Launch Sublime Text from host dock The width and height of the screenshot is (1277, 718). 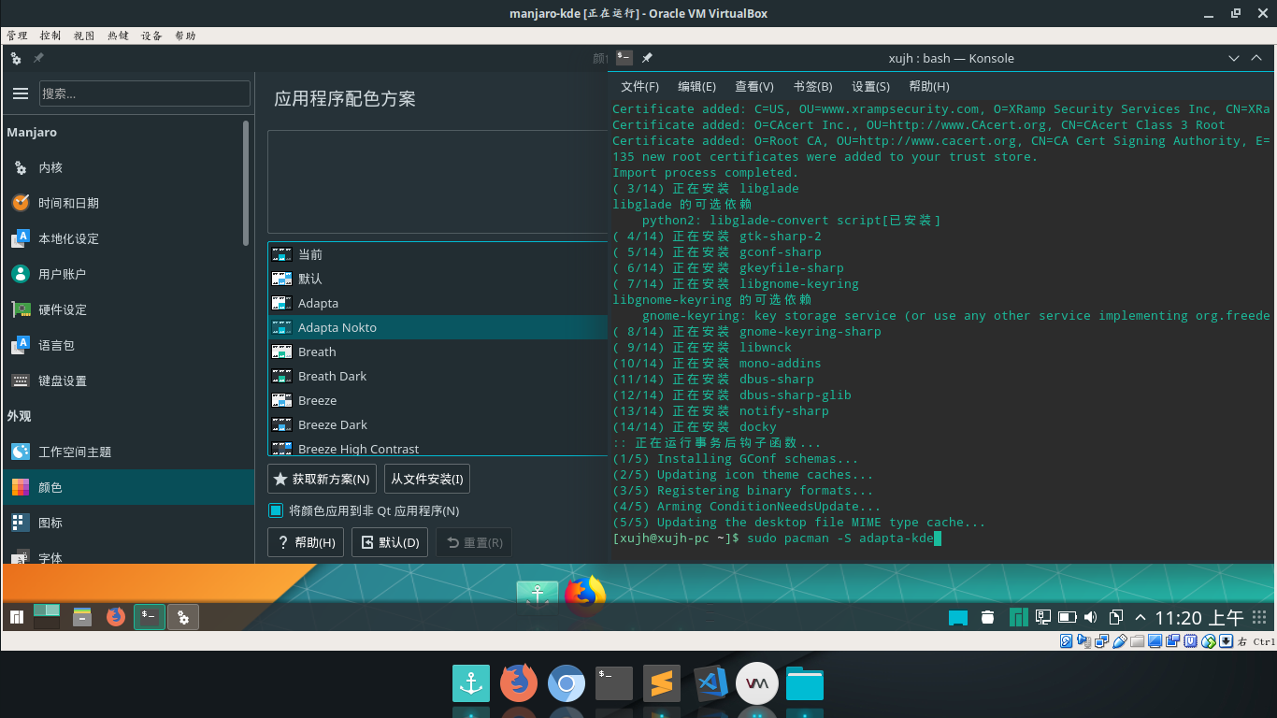[662, 684]
